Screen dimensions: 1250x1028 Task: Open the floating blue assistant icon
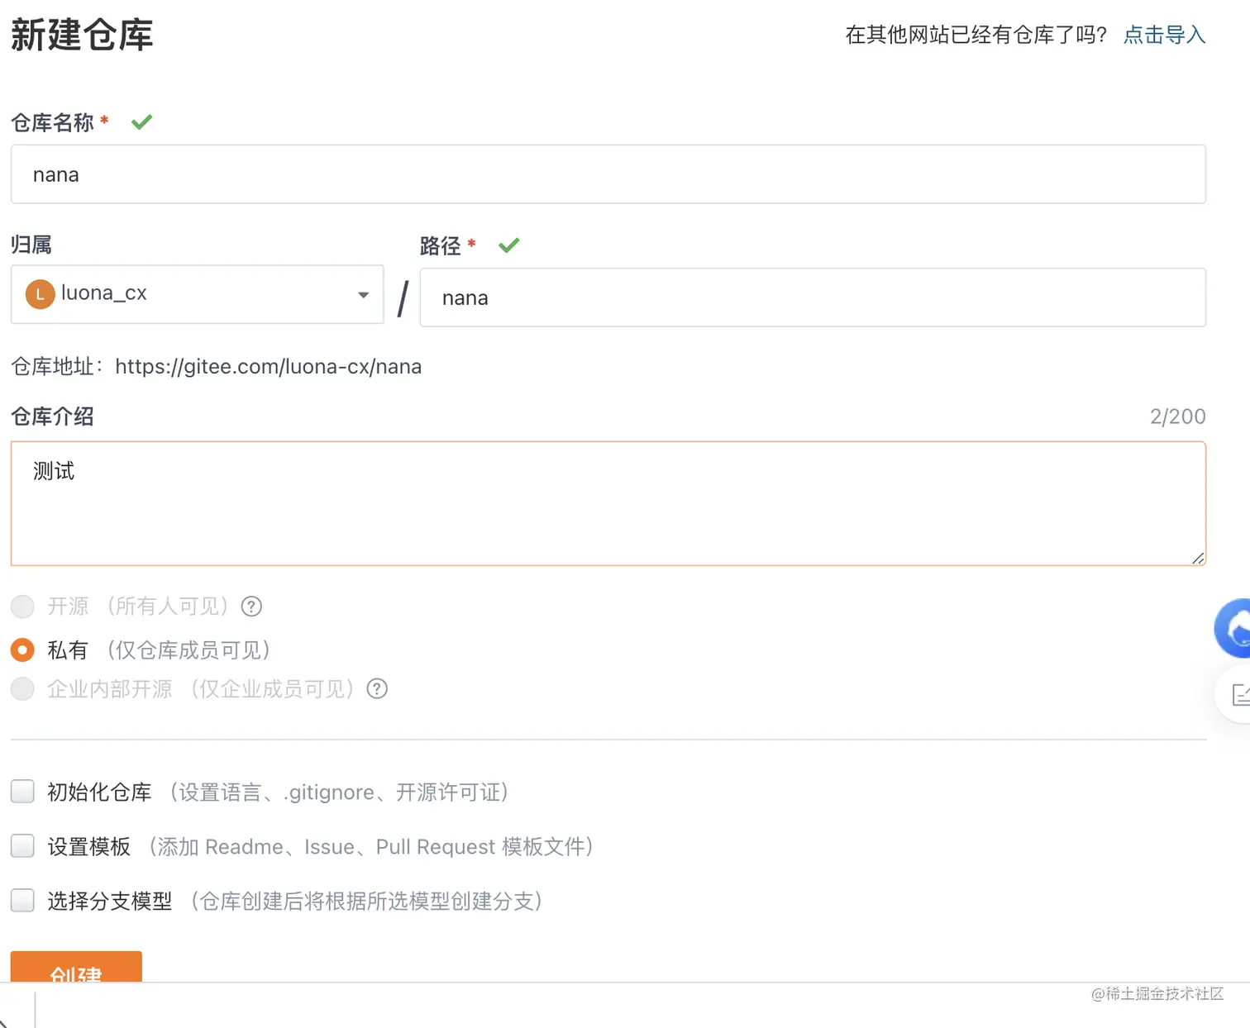pos(1233,629)
